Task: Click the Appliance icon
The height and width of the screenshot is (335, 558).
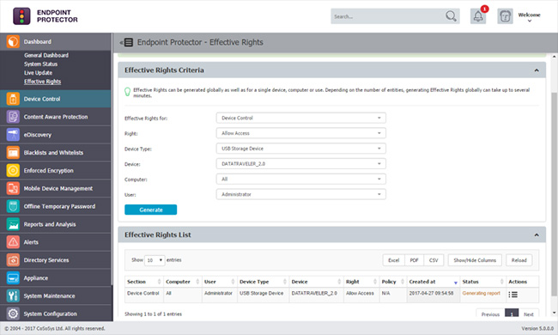Action: [x=13, y=278]
